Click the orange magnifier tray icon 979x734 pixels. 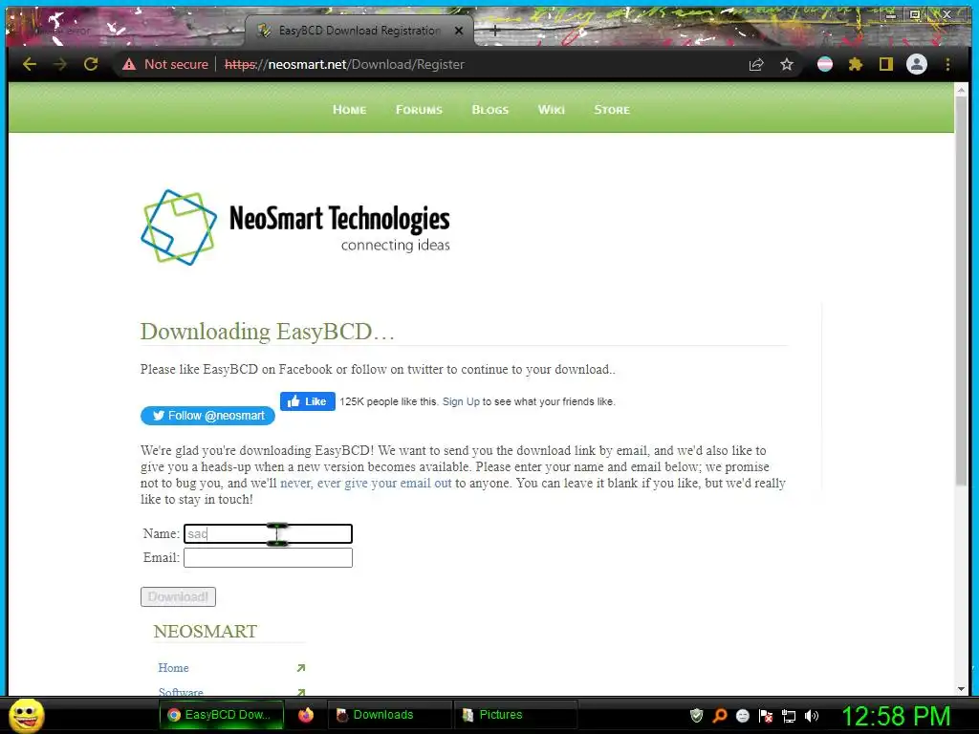coord(719,715)
